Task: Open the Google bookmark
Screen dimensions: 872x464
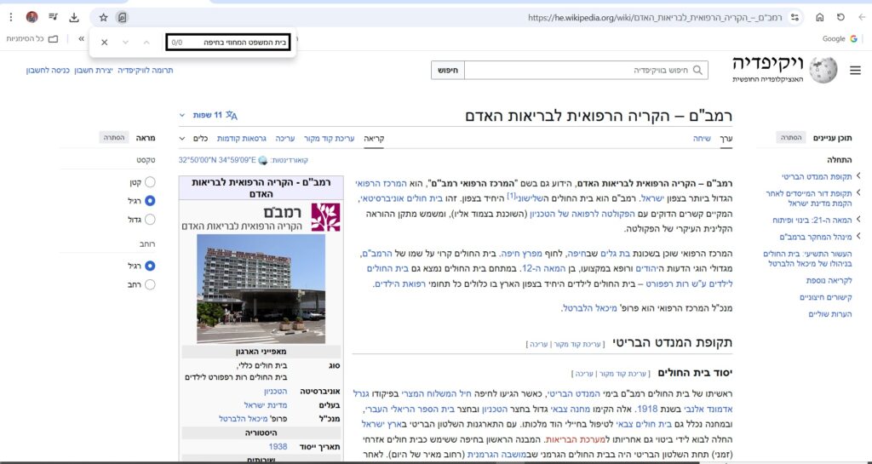Action: [840, 39]
